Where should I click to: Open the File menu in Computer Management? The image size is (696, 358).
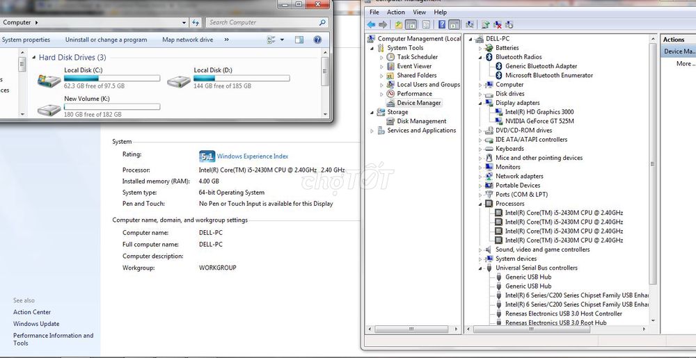pos(374,12)
